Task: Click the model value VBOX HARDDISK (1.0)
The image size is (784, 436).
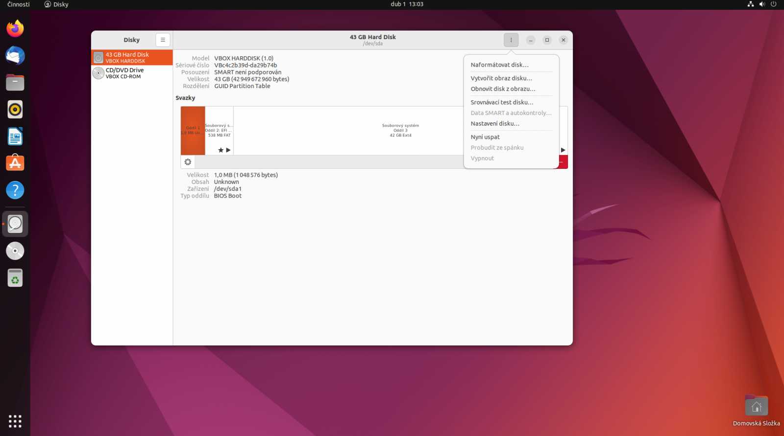Action: 244,58
